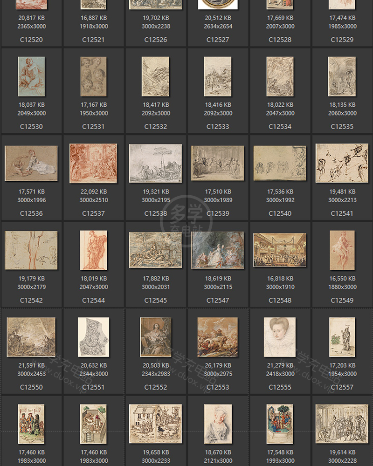This screenshot has height=466, width=373.
Task: Select the C12548 ballroom scene thumbnail
Action: (280, 250)
